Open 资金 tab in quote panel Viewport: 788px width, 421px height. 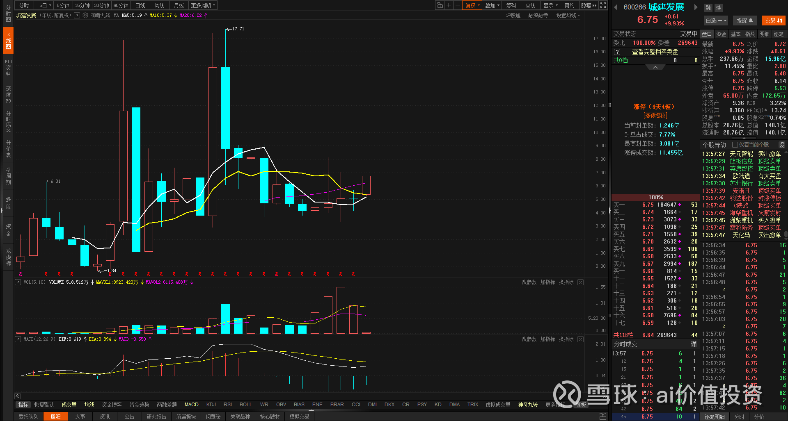tap(721, 34)
